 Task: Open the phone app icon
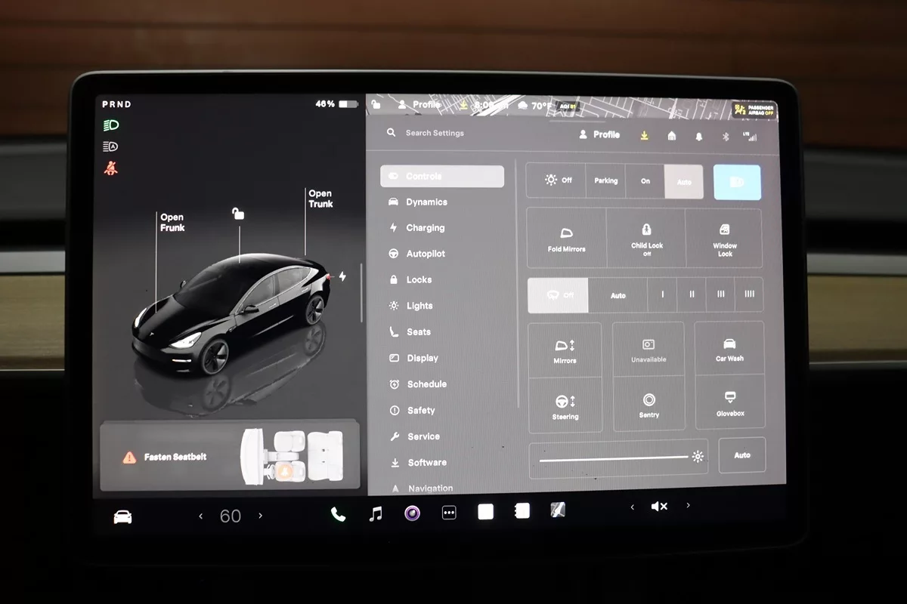[338, 514]
